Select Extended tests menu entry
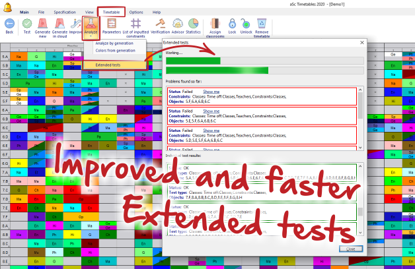The image size is (415, 269). [x=114, y=65]
